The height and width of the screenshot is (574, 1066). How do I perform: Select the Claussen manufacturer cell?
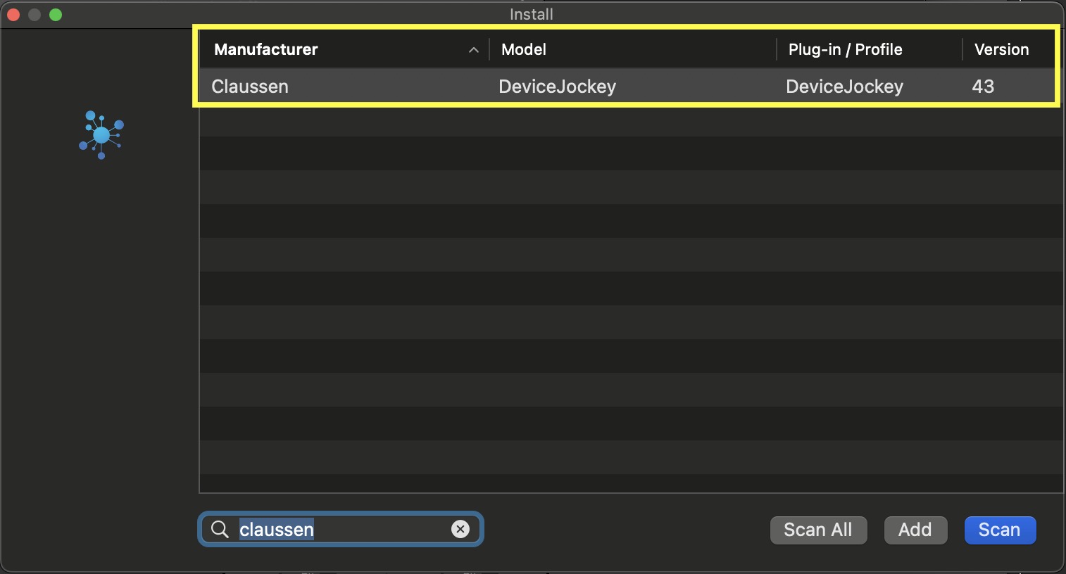(250, 87)
